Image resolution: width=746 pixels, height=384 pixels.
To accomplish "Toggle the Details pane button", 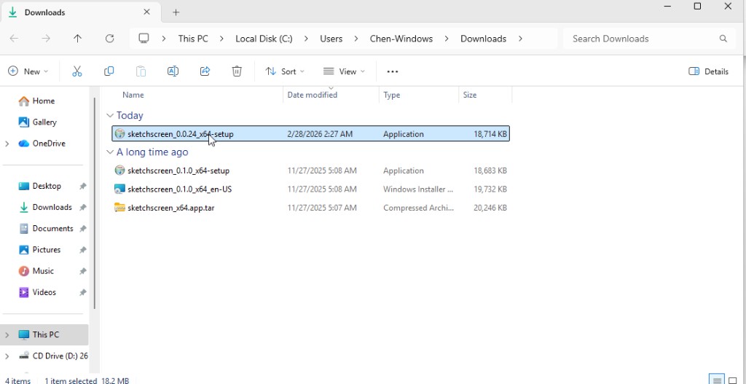I will click(708, 71).
